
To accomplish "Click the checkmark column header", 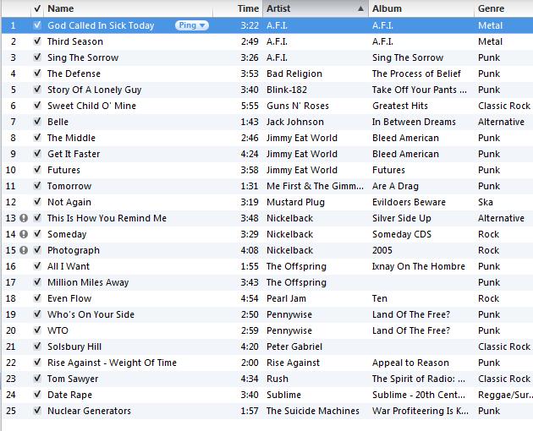I will point(37,8).
